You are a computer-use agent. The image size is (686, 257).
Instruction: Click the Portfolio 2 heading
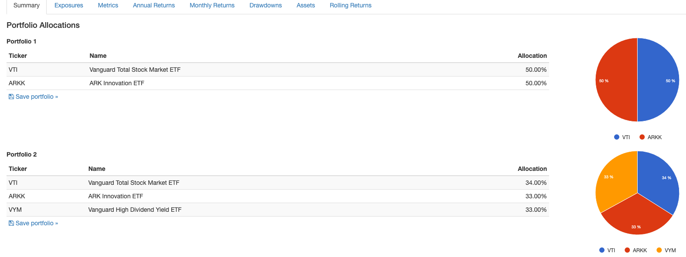click(x=22, y=154)
